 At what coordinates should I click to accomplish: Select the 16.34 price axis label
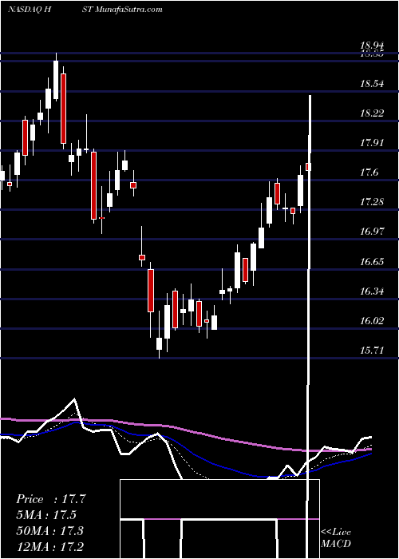pyautogui.click(x=373, y=291)
